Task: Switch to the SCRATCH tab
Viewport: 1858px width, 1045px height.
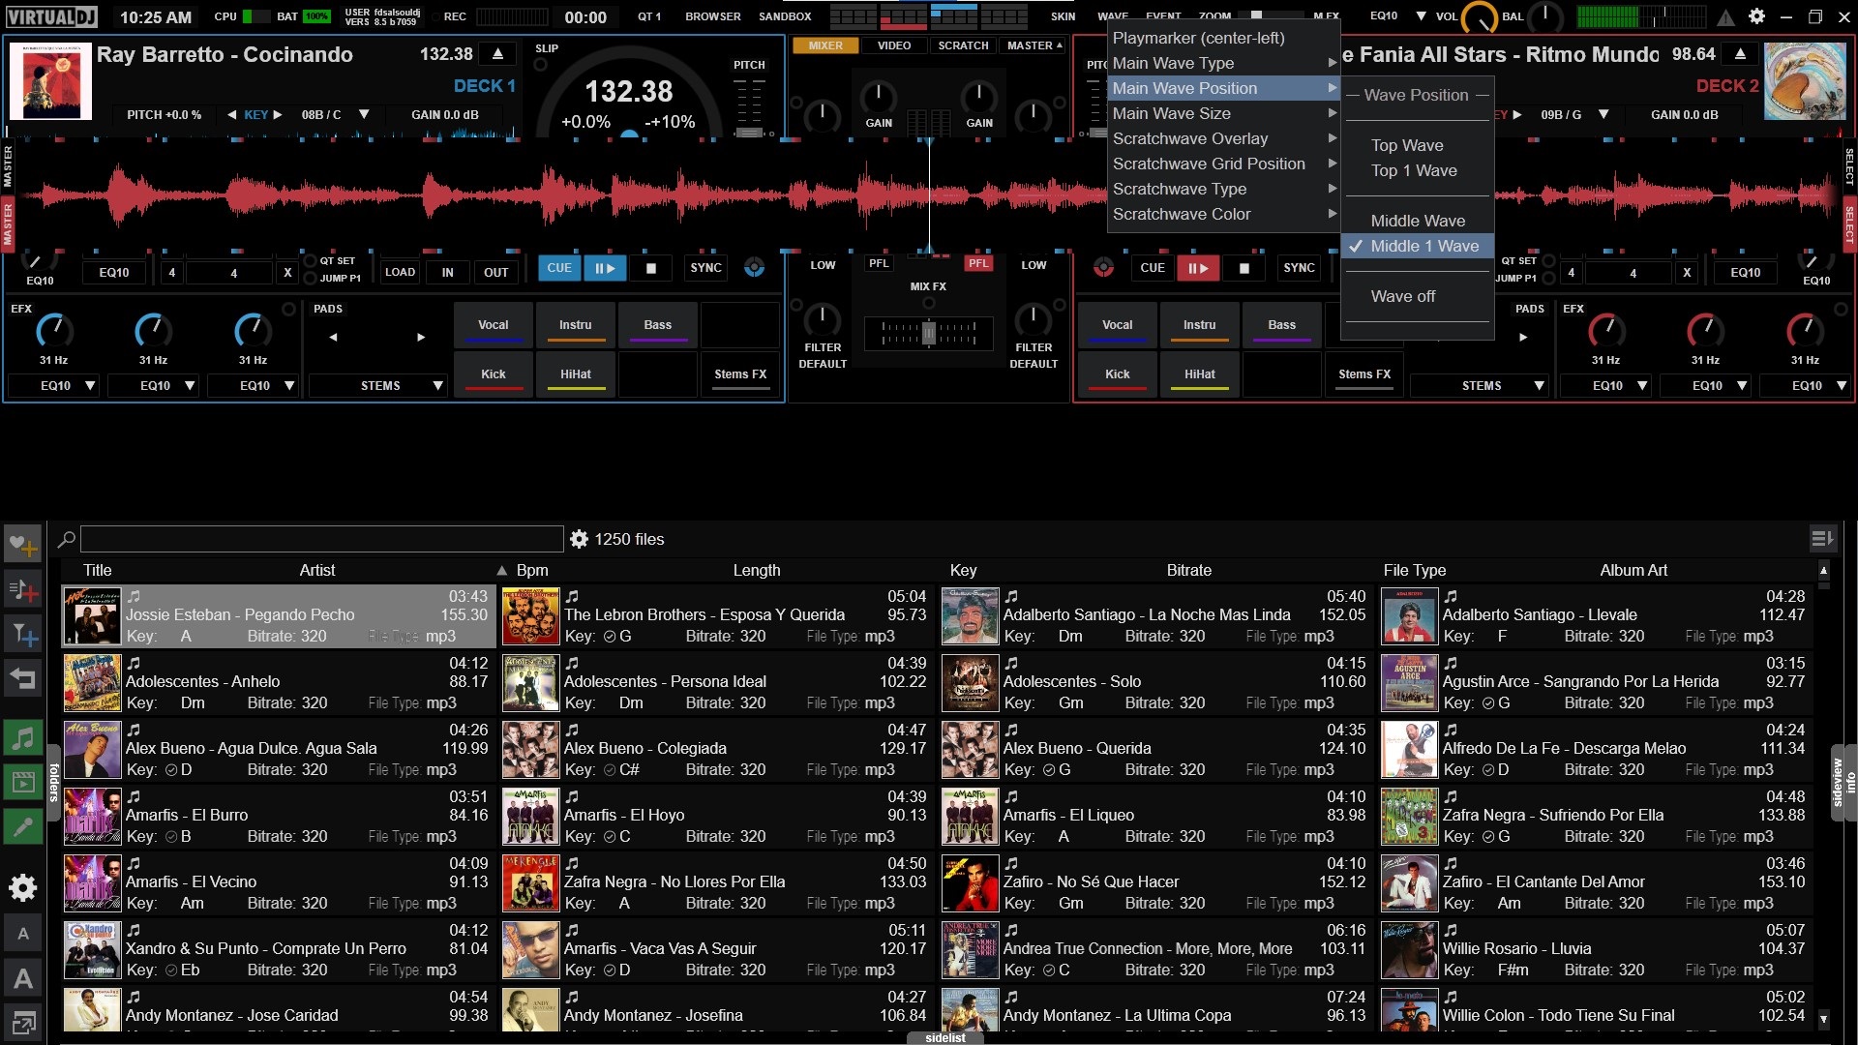Action: click(x=963, y=45)
